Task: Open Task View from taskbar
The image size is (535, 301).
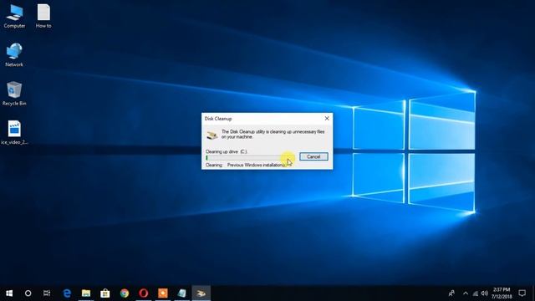Action: click(47, 293)
